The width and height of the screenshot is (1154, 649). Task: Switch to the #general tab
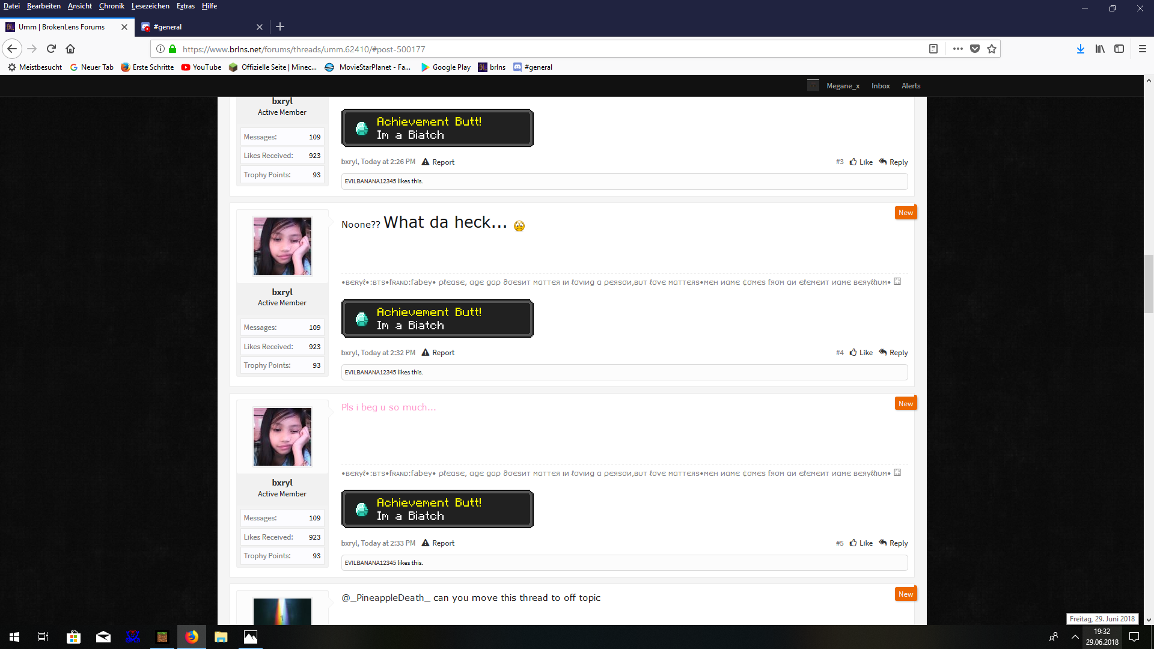tap(202, 27)
